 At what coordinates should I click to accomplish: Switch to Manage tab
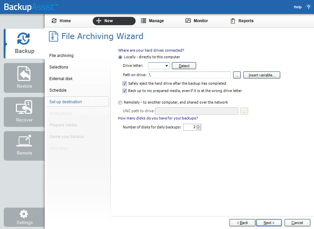(152, 21)
